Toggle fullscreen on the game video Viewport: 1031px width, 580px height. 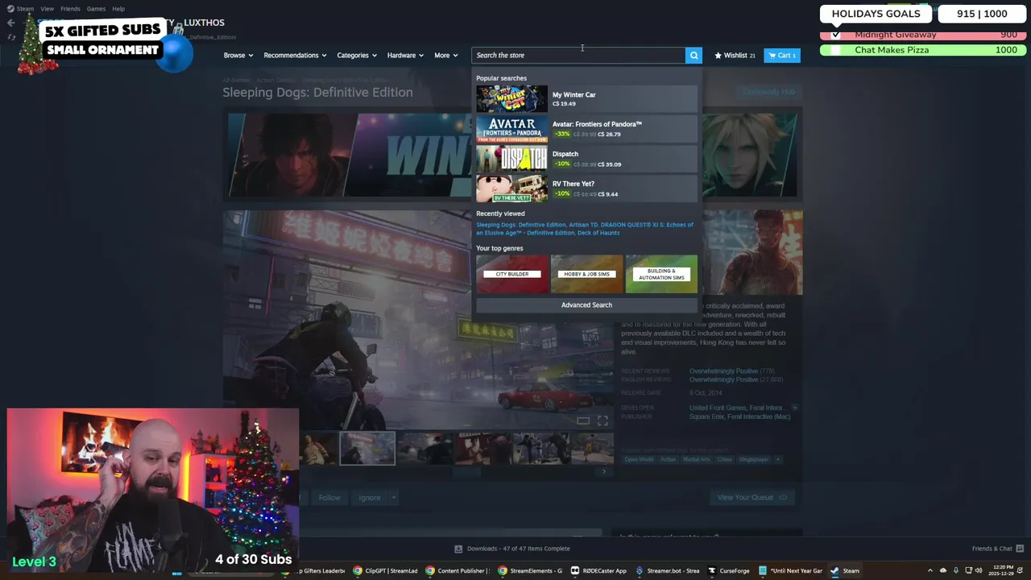click(602, 420)
